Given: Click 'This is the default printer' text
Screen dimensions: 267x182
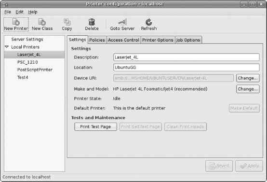Looking at the screenshot, I should (x=139, y=108).
